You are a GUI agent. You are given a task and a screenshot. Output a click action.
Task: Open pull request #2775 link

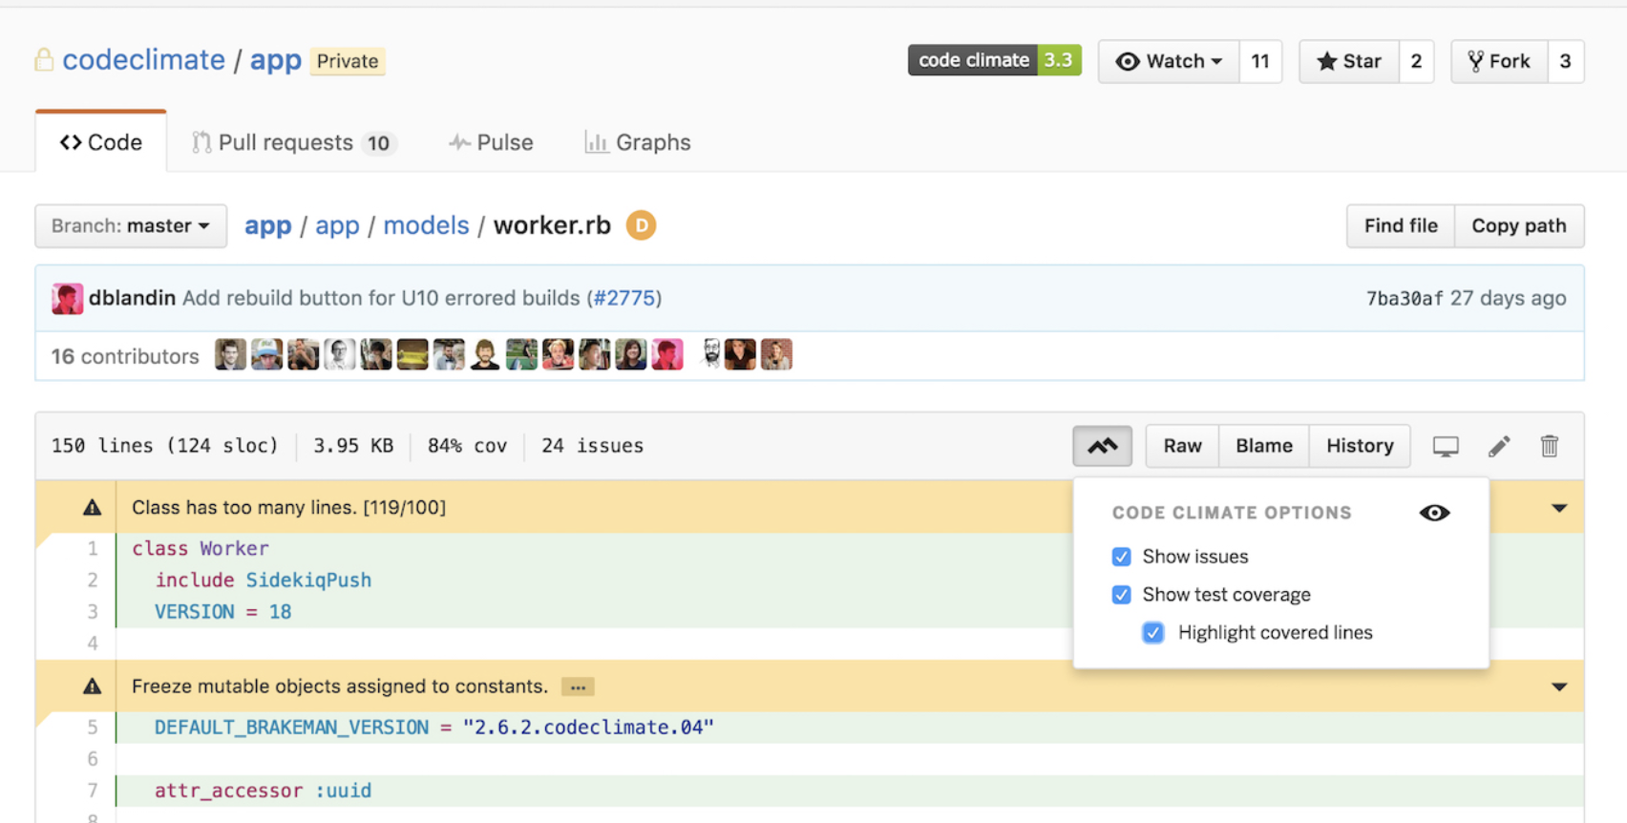click(623, 298)
